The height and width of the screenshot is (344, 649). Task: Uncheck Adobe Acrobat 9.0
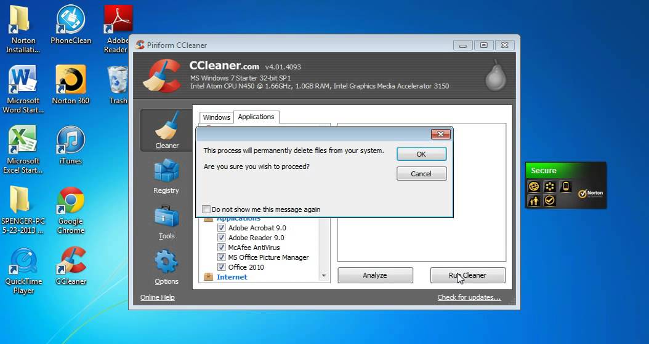tap(222, 227)
